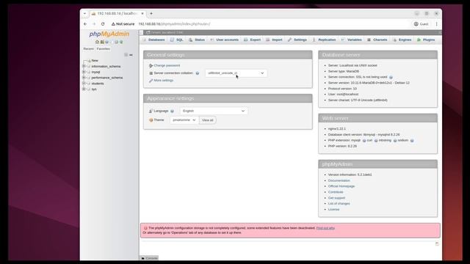Open the Variables tab
The image size is (470, 264).
pyautogui.click(x=352, y=40)
